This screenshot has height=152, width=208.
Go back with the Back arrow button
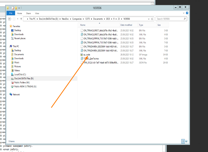[x=10, y=19]
